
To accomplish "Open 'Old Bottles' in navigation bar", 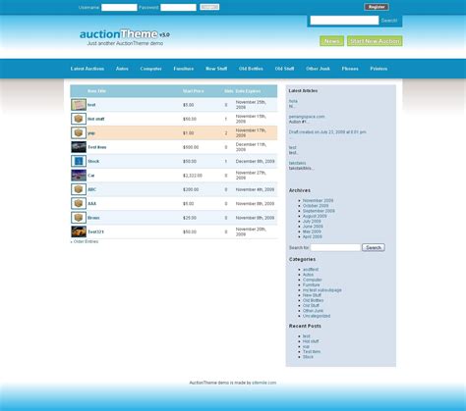I will (251, 69).
